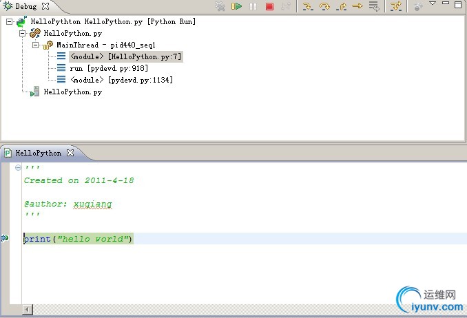Select MainThread - pid440_seq1

[x=106, y=45]
